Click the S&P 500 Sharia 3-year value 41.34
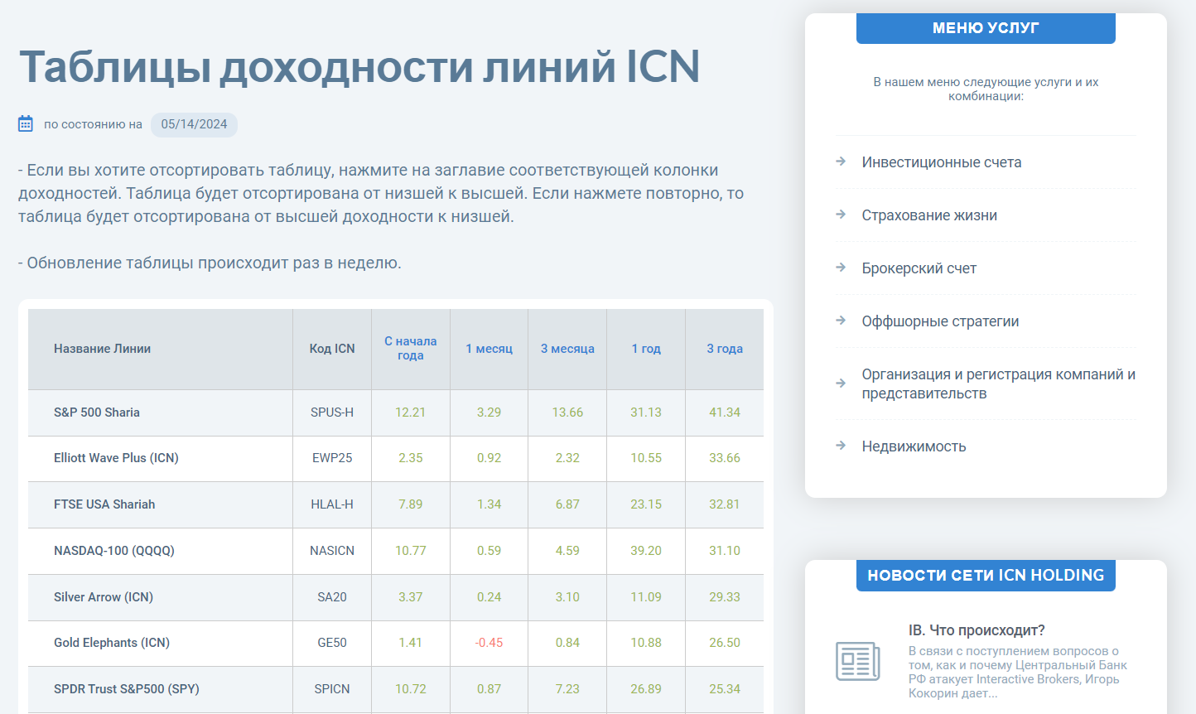 (725, 412)
